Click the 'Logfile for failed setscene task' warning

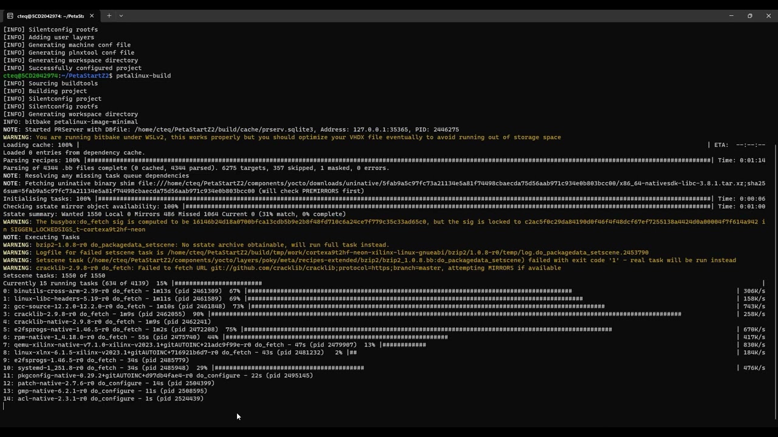click(326, 252)
